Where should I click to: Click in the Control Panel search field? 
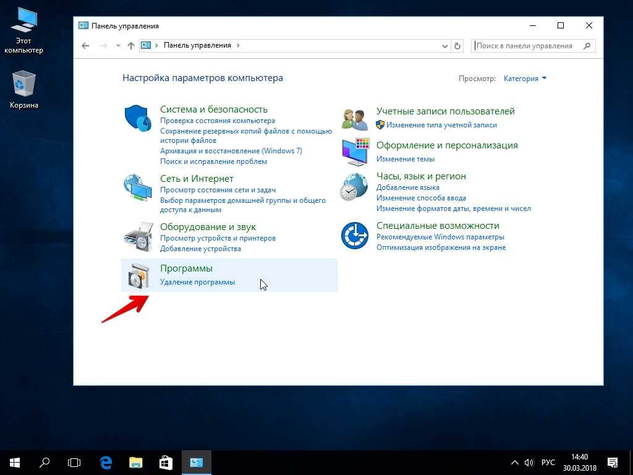click(x=529, y=46)
